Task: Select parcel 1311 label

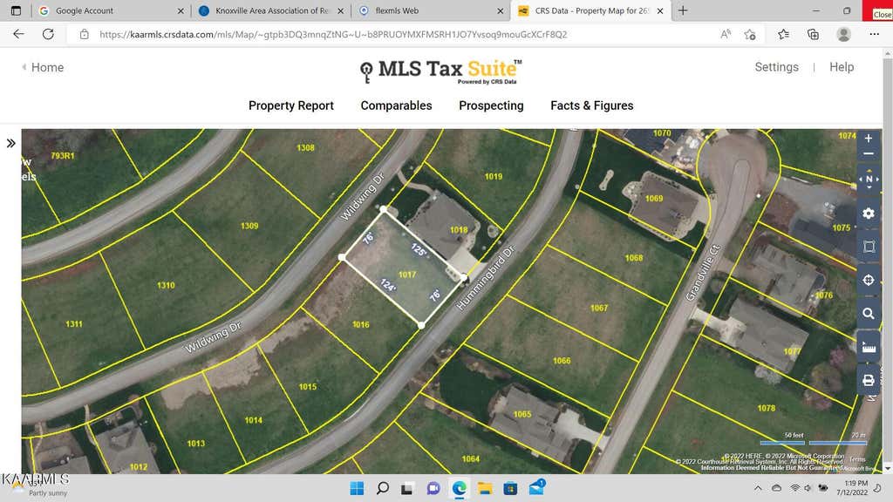Action: (x=74, y=324)
